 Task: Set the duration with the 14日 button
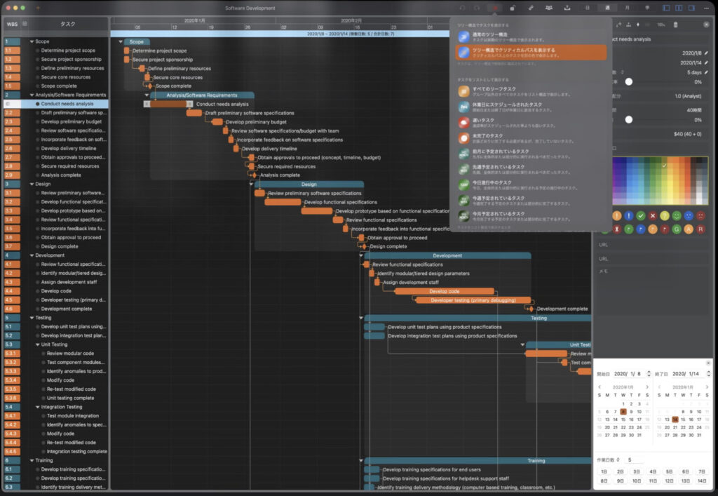point(701,481)
